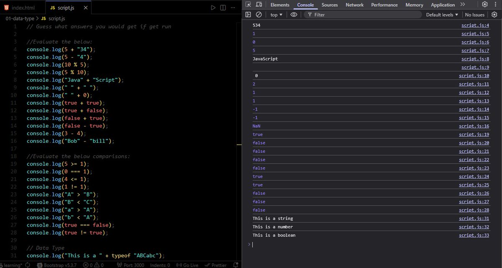
Task: Switch to the Sources tab
Action: (330, 5)
